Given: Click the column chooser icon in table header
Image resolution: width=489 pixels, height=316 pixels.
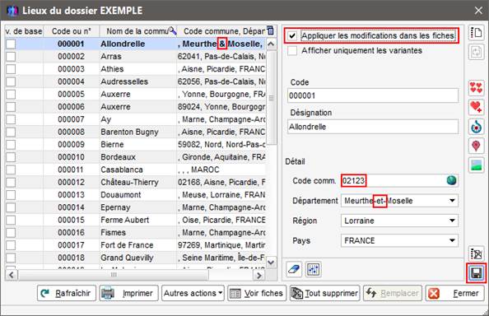Looking at the screenshot, I should [x=270, y=30].
